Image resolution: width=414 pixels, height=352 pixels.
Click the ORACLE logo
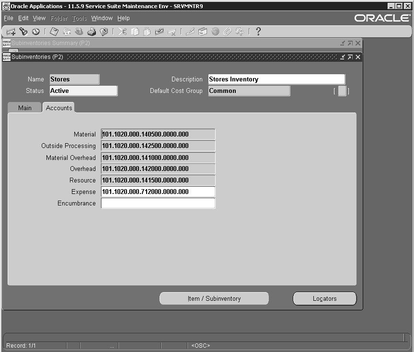point(382,18)
